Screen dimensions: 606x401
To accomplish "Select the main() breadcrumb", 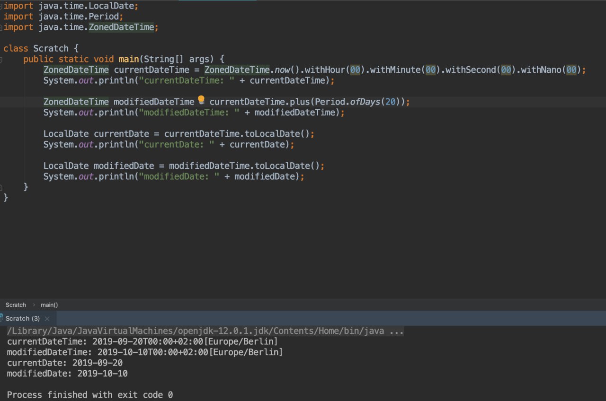I will tap(49, 305).
